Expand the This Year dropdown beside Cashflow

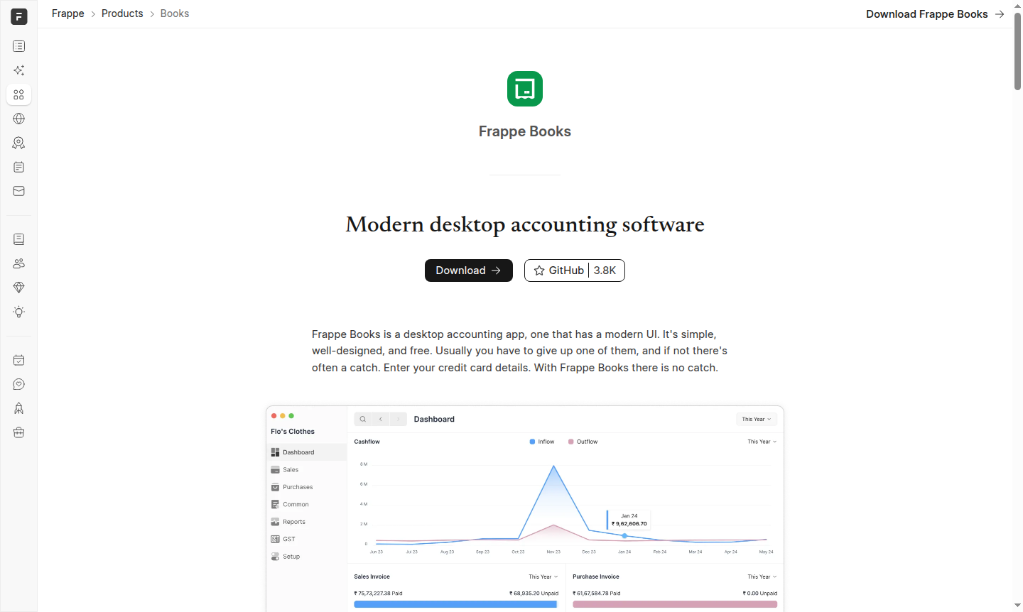pos(761,441)
